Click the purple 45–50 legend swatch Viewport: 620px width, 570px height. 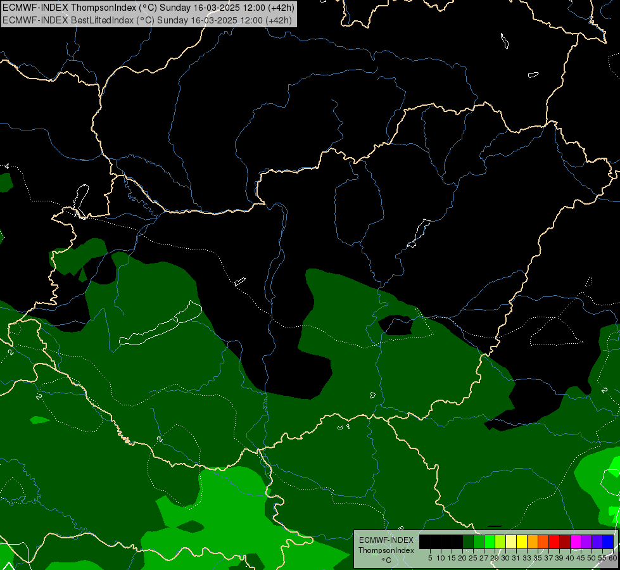point(587,541)
